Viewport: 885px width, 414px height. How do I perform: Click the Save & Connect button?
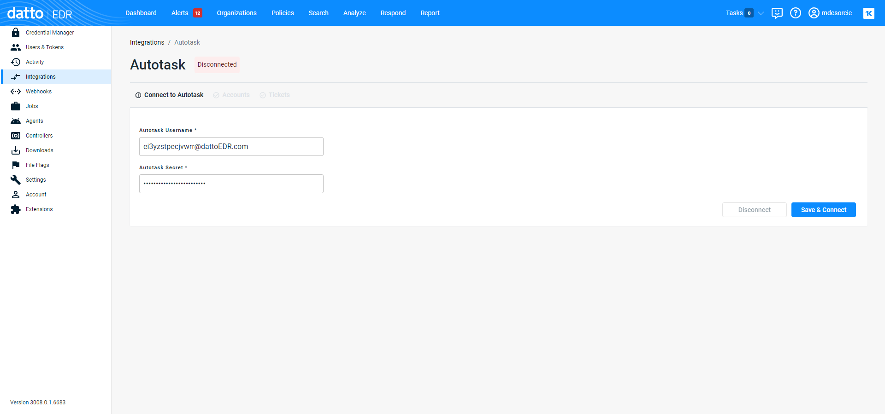[x=824, y=210]
